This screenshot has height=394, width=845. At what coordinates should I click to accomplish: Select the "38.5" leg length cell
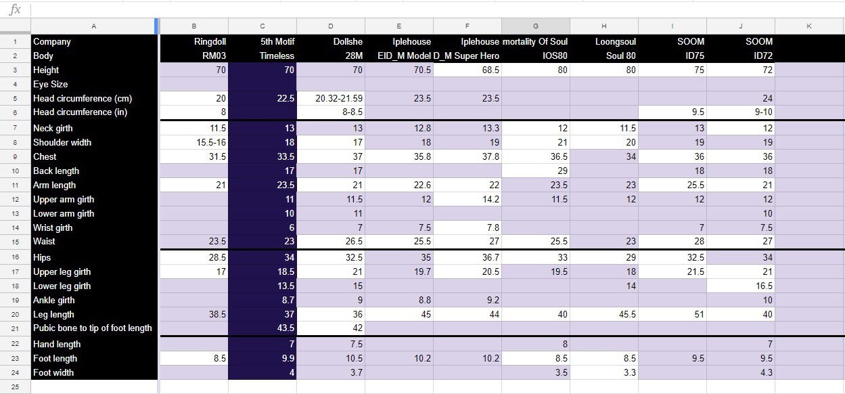tap(194, 314)
